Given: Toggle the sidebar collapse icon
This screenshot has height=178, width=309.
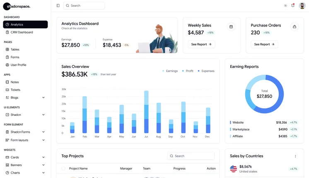Looking at the screenshot, I should tap(58, 5).
